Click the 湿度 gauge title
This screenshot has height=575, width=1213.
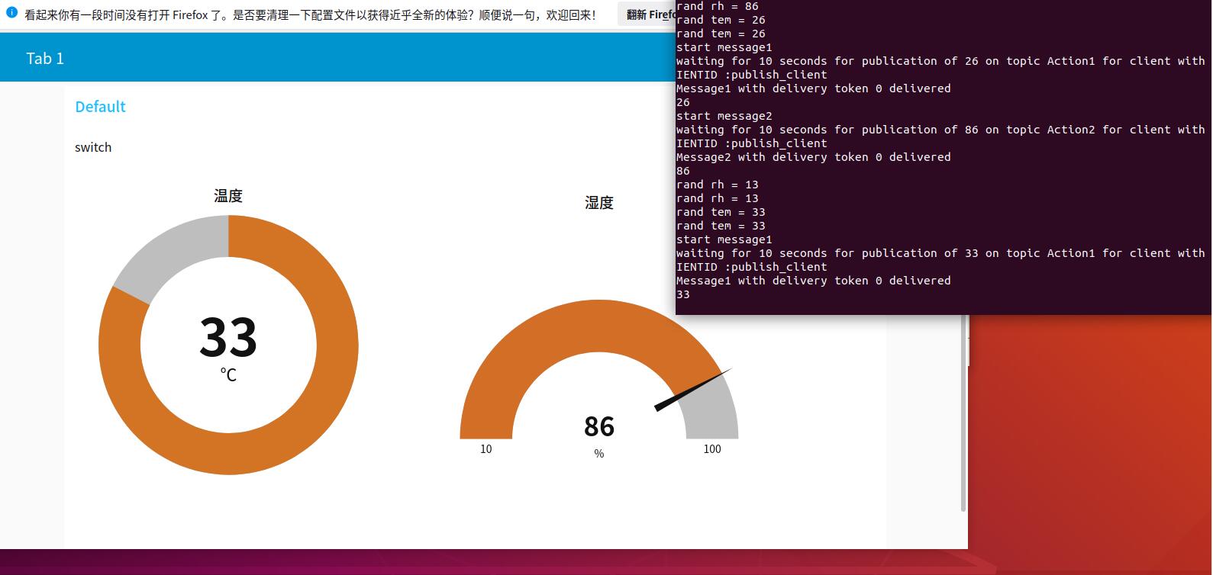pos(599,203)
